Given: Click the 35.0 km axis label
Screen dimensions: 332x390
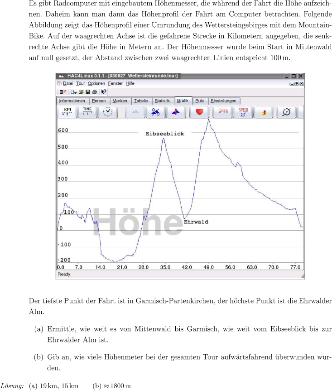Looking at the screenshot, I should coord(165,267).
